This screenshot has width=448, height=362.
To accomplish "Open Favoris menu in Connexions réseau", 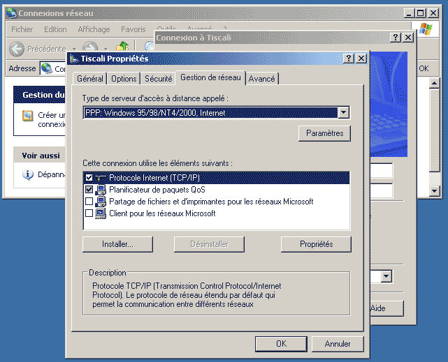I will (133, 29).
